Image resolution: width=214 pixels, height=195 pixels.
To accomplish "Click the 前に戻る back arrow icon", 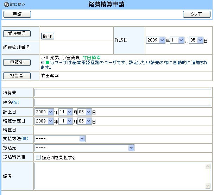I will [x=6, y=5].
